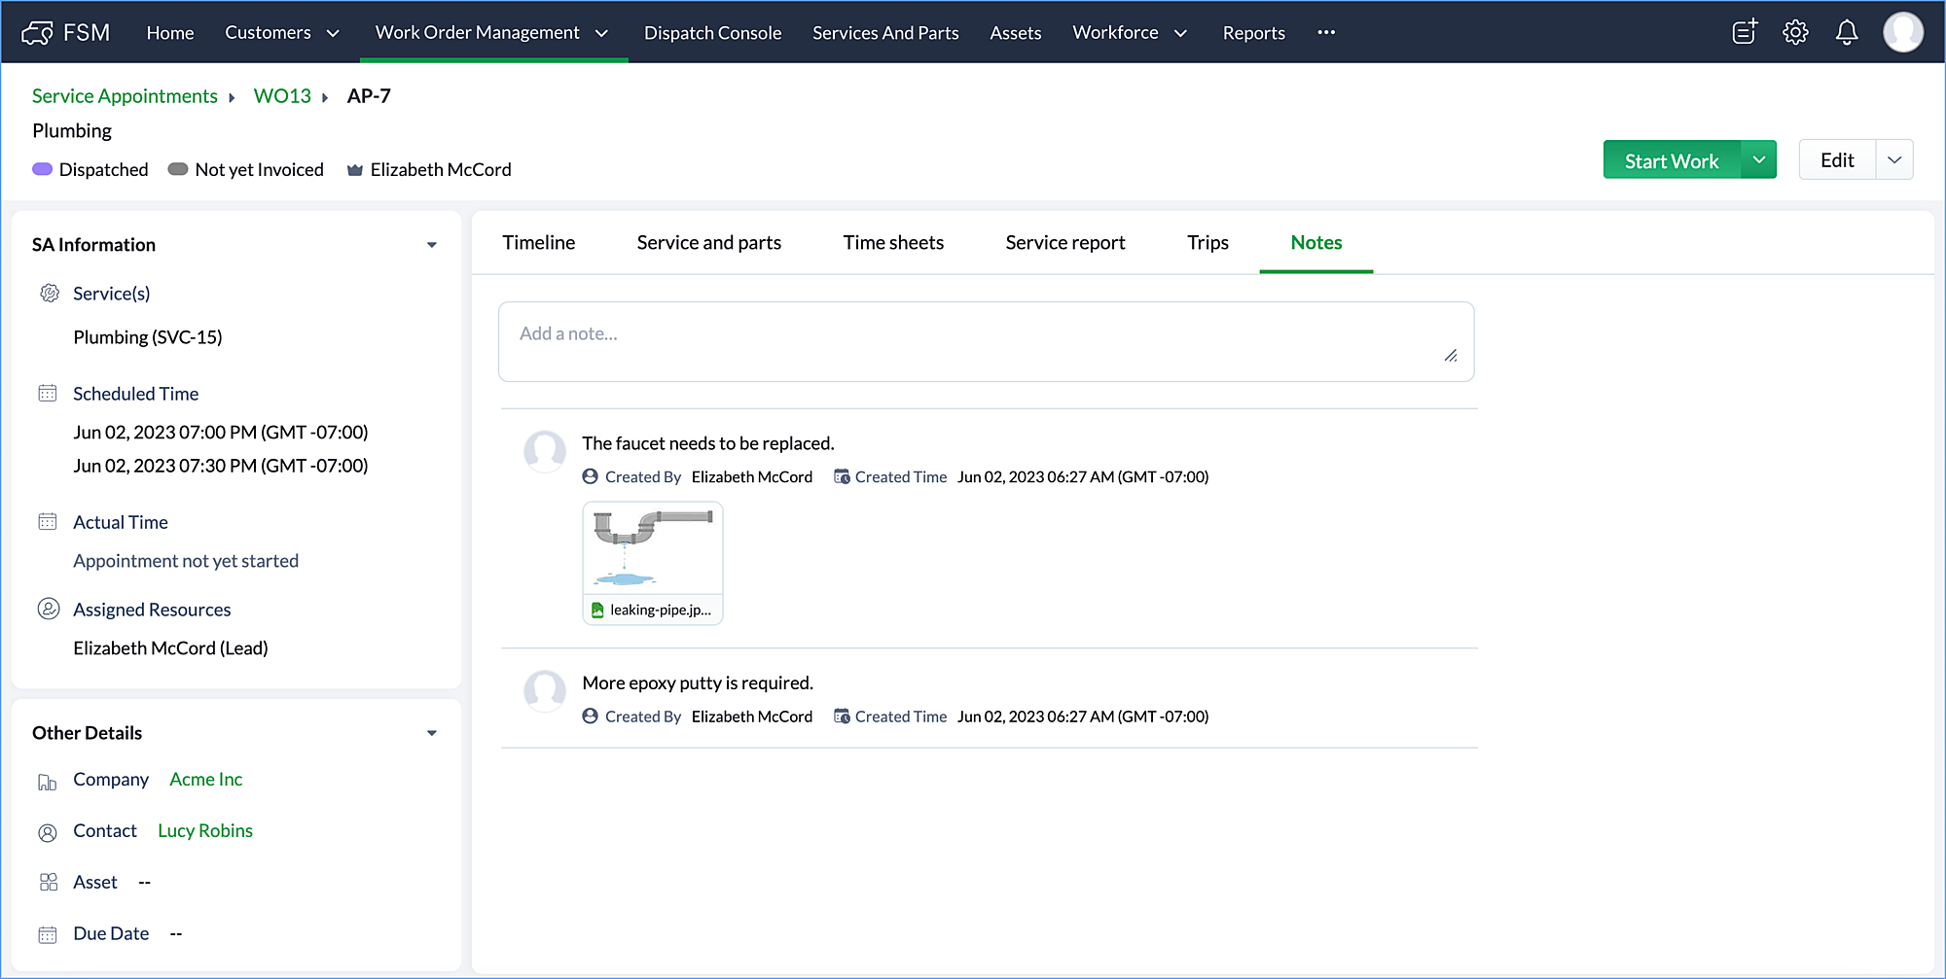
Task: Open the Start Work dropdown arrow
Action: [x=1758, y=160]
